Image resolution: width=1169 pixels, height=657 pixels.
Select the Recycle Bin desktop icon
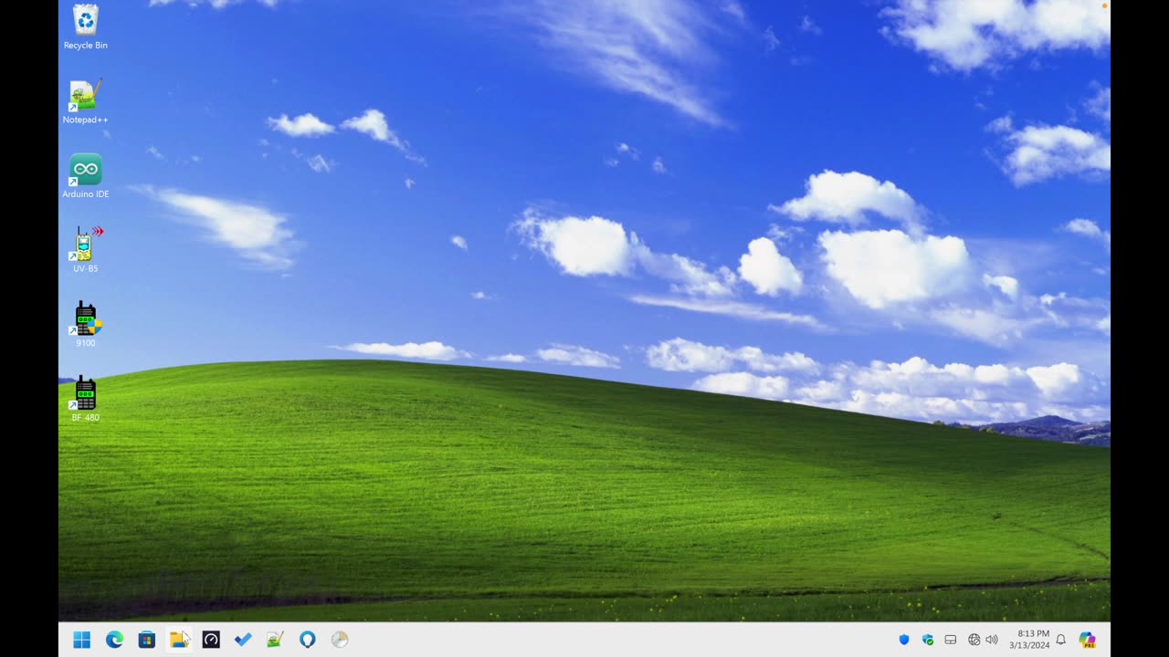click(x=85, y=27)
